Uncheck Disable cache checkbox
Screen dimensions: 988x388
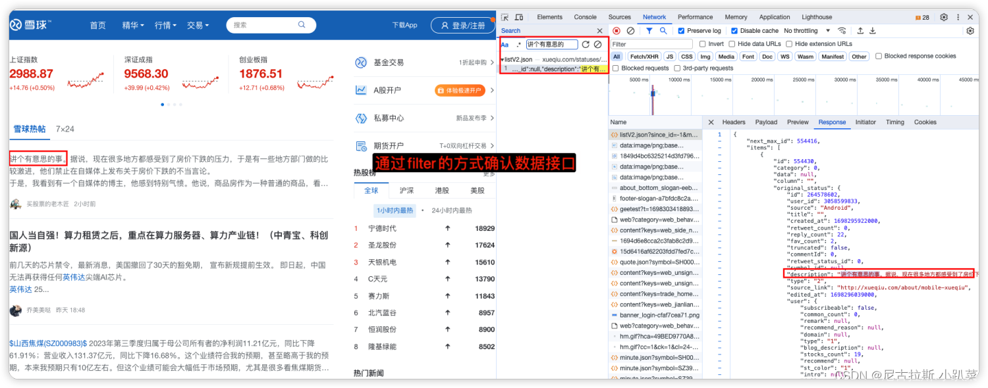734,31
